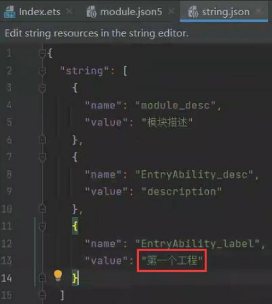Switch to the module.json5 tab
This screenshot has height=304, width=272.
click(x=131, y=12)
